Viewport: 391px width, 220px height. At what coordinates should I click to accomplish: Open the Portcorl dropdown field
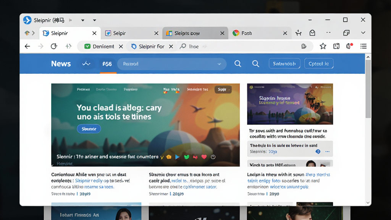[x=172, y=64]
